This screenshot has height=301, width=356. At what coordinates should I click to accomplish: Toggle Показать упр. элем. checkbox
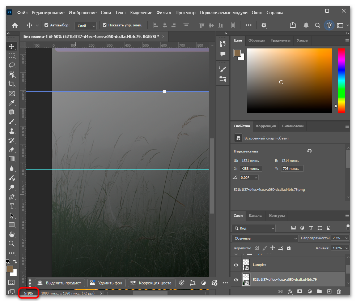click(x=105, y=25)
